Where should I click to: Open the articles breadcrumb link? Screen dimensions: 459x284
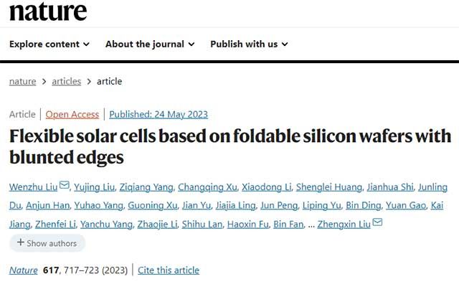click(x=67, y=81)
